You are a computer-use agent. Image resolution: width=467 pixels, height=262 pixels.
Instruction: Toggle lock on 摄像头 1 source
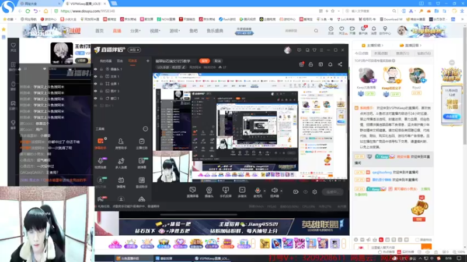pos(101,69)
